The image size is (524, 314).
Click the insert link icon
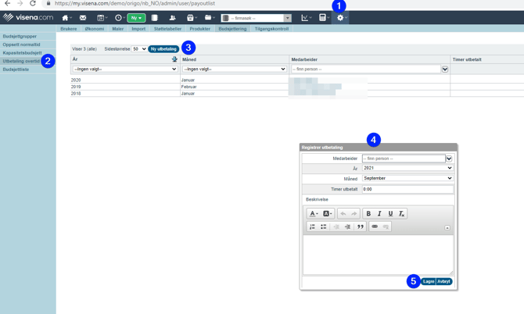coord(375,227)
